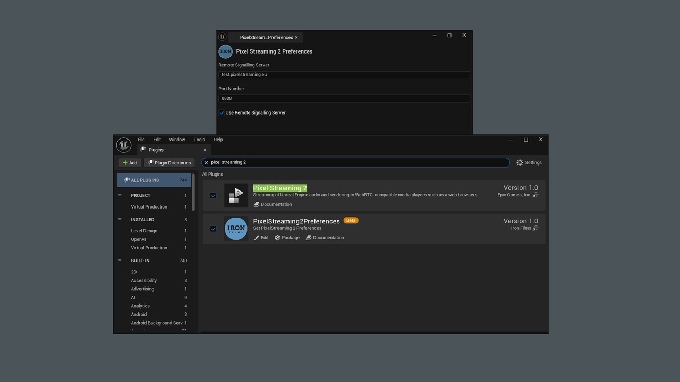
Task: Minimize the Preferences window
Action: [435, 36]
